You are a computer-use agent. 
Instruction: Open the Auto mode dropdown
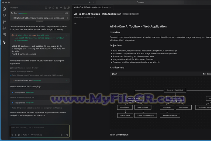26,135
